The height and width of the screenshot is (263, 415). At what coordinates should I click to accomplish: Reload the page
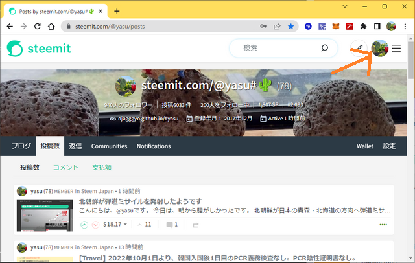pos(38,26)
